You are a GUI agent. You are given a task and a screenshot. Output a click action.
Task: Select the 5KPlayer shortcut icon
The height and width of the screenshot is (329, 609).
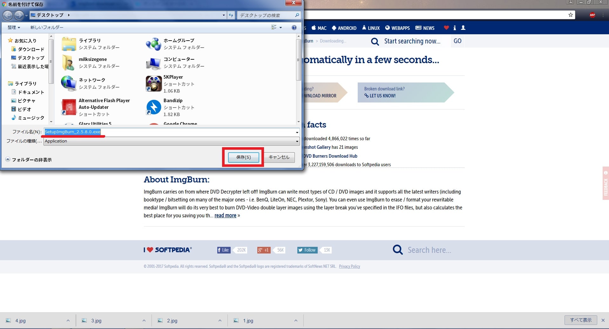pos(153,84)
